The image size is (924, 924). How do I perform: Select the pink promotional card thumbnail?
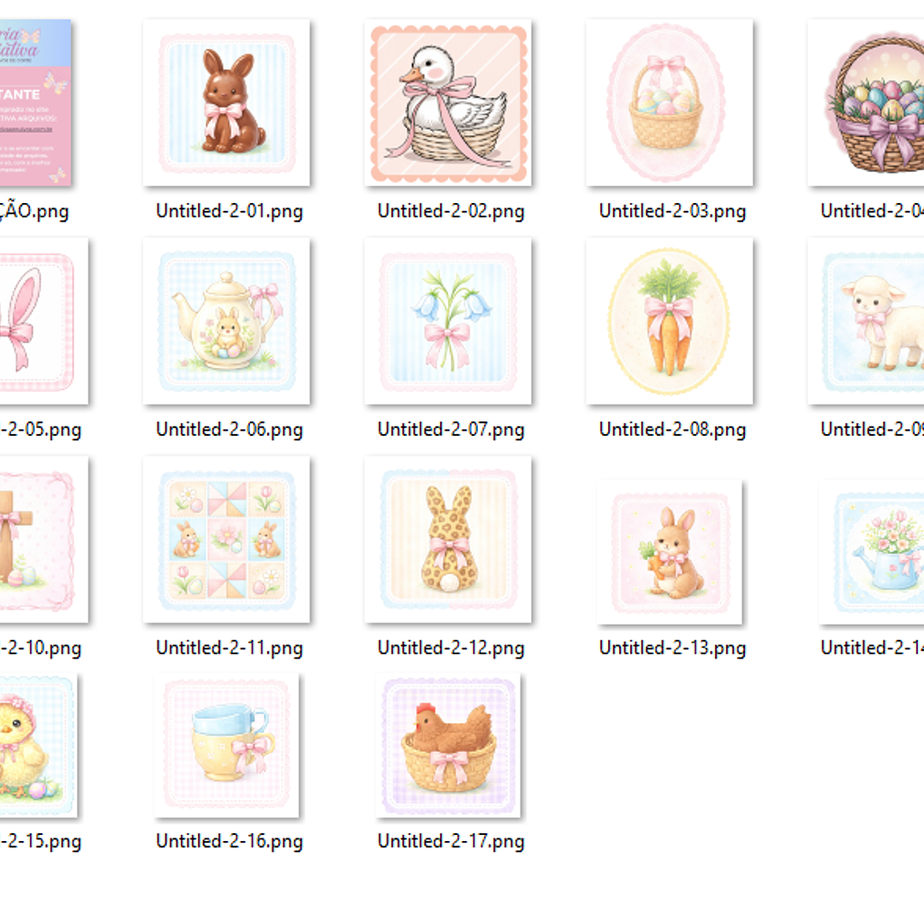[35, 103]
